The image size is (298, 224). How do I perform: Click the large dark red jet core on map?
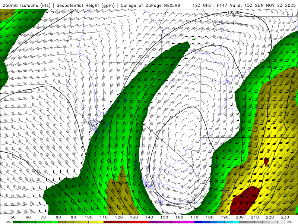(244, 201)
